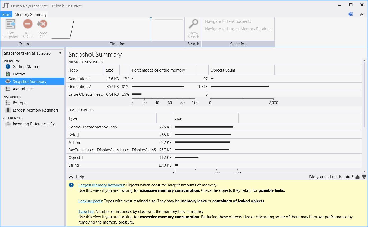Open the Metrics view
The width and height of the screenshot is (368, 227).
pyautogui.click(x=19, y=74)
